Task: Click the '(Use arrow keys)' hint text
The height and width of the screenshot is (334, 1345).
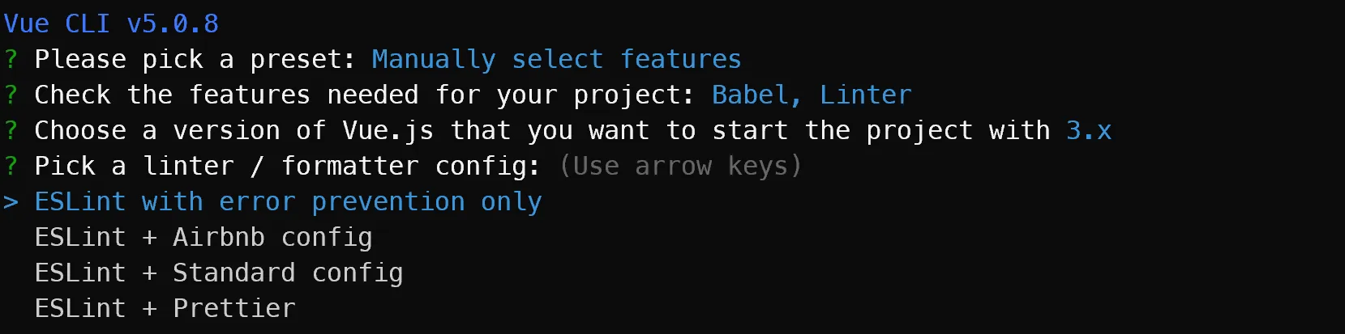Action: 680,166
